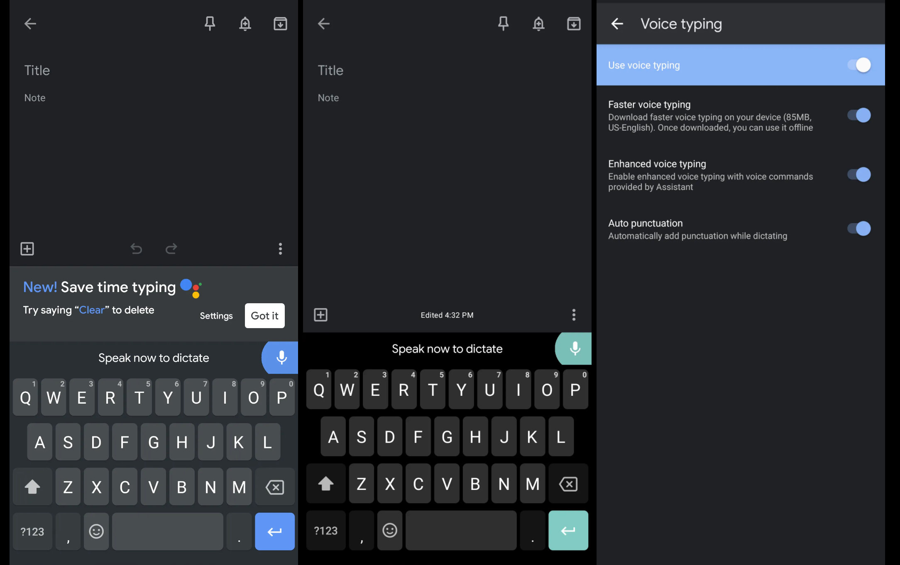Tap the back arrow in middle panel
Screen dimensions: 900x565
point(324,23)
